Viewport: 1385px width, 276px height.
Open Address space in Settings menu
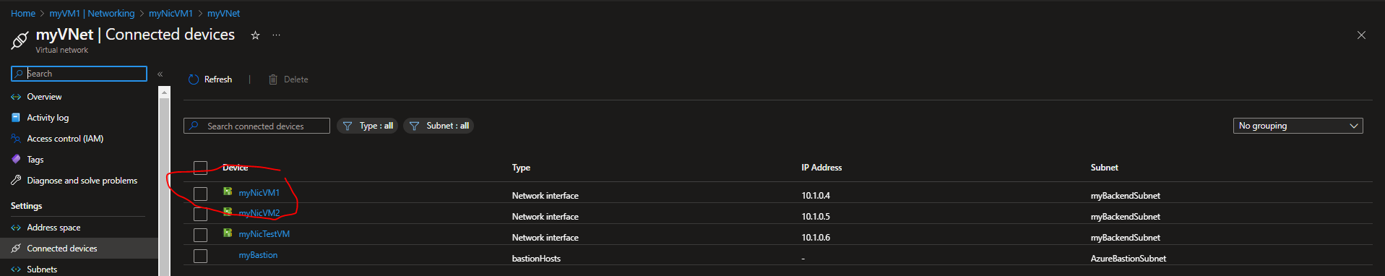[x=53, y=227]
